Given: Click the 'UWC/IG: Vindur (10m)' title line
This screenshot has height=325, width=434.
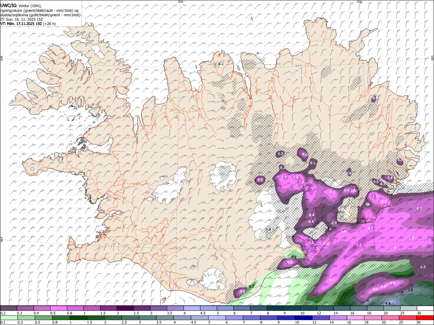Looking at the screenshot, I should [21, 5].
